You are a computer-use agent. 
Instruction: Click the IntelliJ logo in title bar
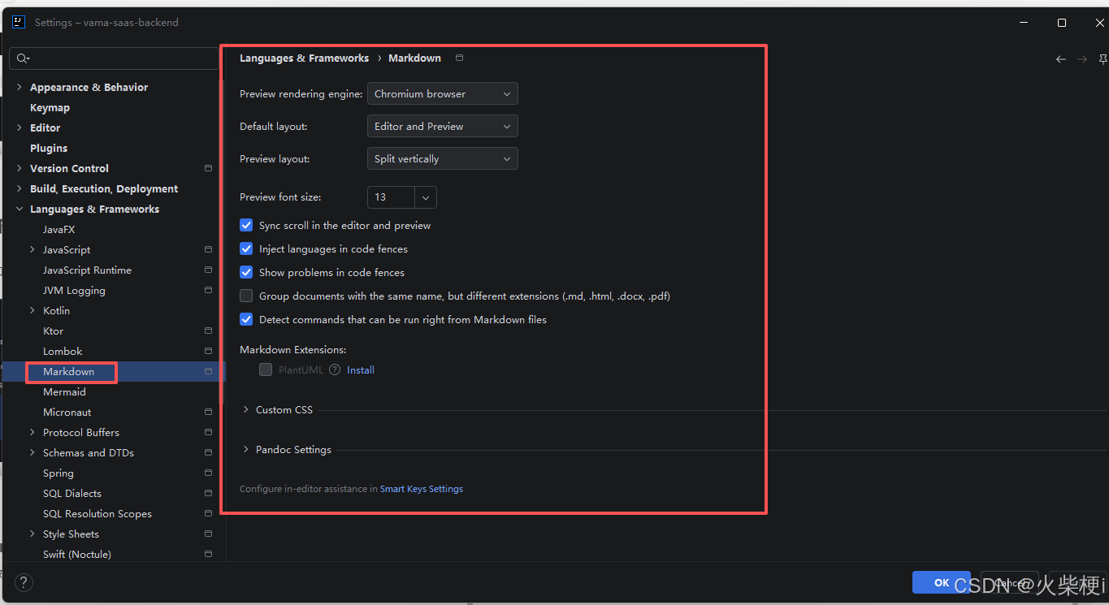(x=19, y=23)
